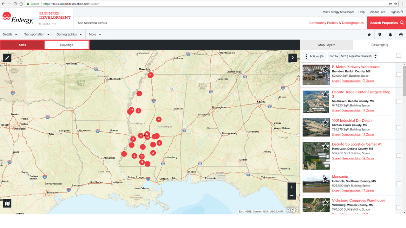This screenshot has height=228, width=406.
Task: Check the DeSoto Trade Center-Eastgate checkbox
Action: click(399, 101)
